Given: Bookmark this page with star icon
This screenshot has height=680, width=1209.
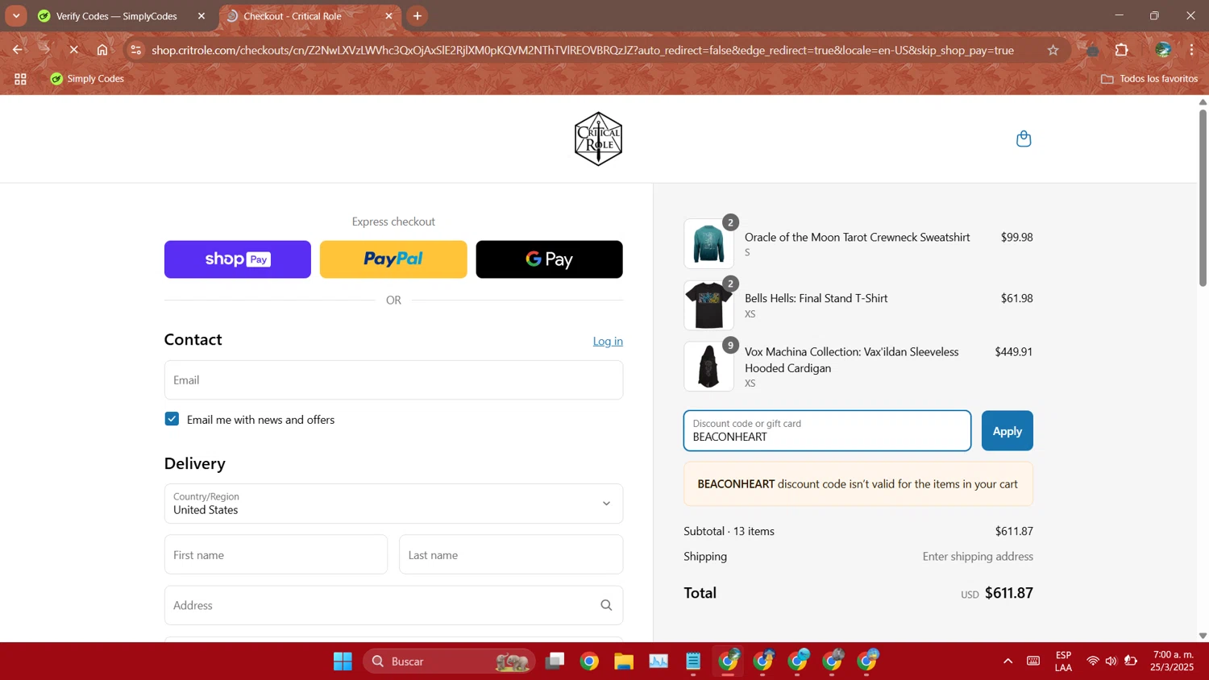Looking at the screenshot, I should (1053, 50).
